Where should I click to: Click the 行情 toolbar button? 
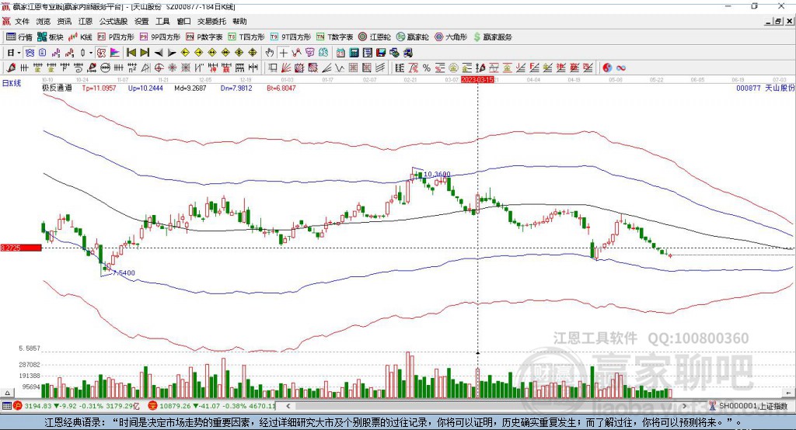(19, 37)
